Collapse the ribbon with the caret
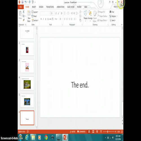This screenshot has width=141, height=141. click(x=122, y=25)
